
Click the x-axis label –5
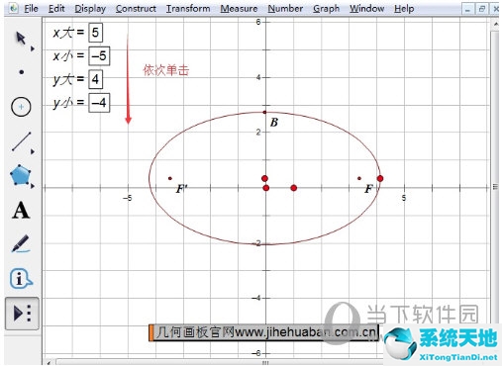(x=127, y=198)
